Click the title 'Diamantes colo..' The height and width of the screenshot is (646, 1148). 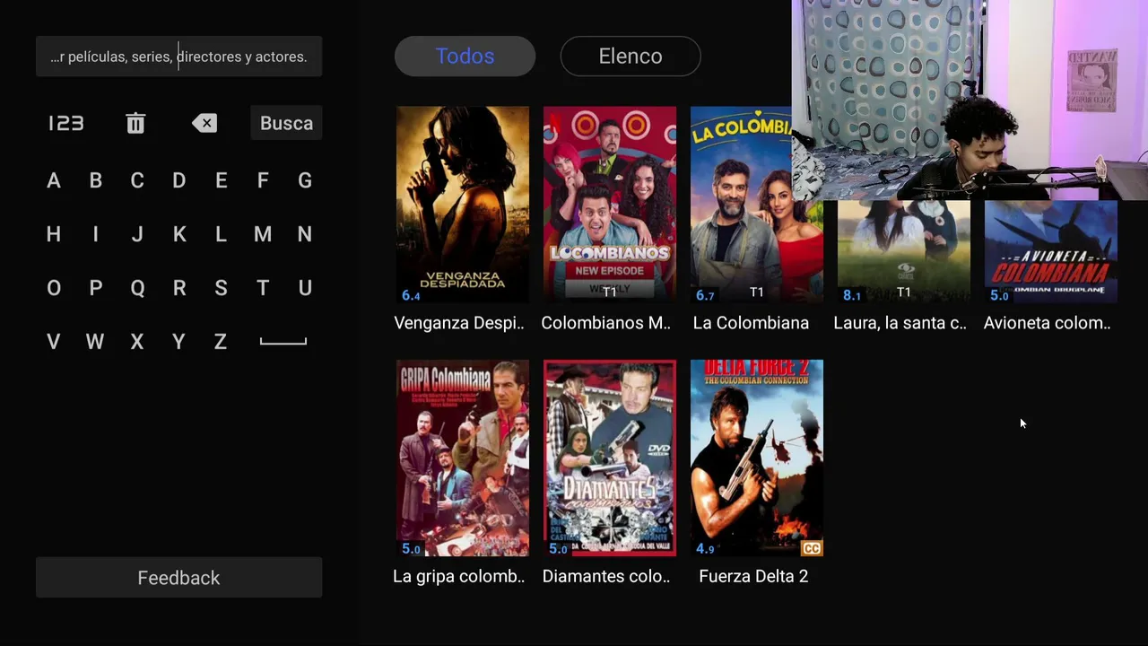606,577
